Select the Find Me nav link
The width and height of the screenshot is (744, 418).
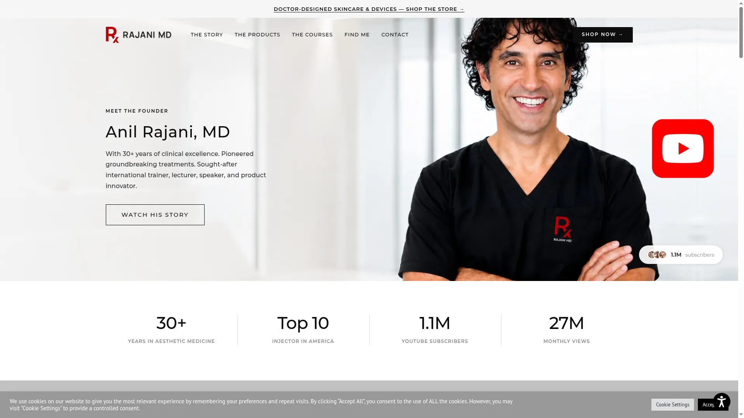pos(357,35)
